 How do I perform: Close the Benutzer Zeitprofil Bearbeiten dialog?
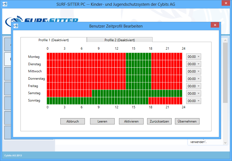(215, 25)
